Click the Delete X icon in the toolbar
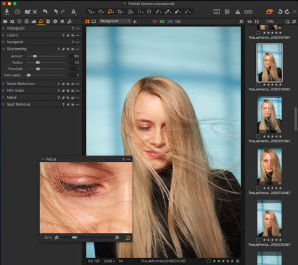298x265 pixels. coord(35,12)
